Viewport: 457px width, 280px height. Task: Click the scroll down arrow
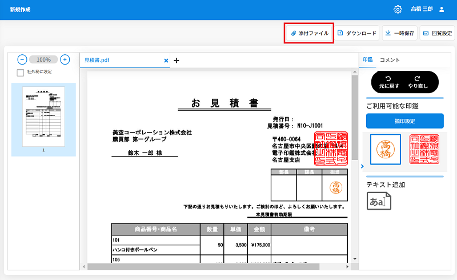[x=355, y=259]
